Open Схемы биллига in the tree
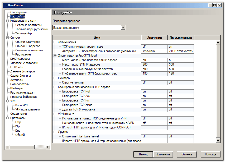 point(20,76)
